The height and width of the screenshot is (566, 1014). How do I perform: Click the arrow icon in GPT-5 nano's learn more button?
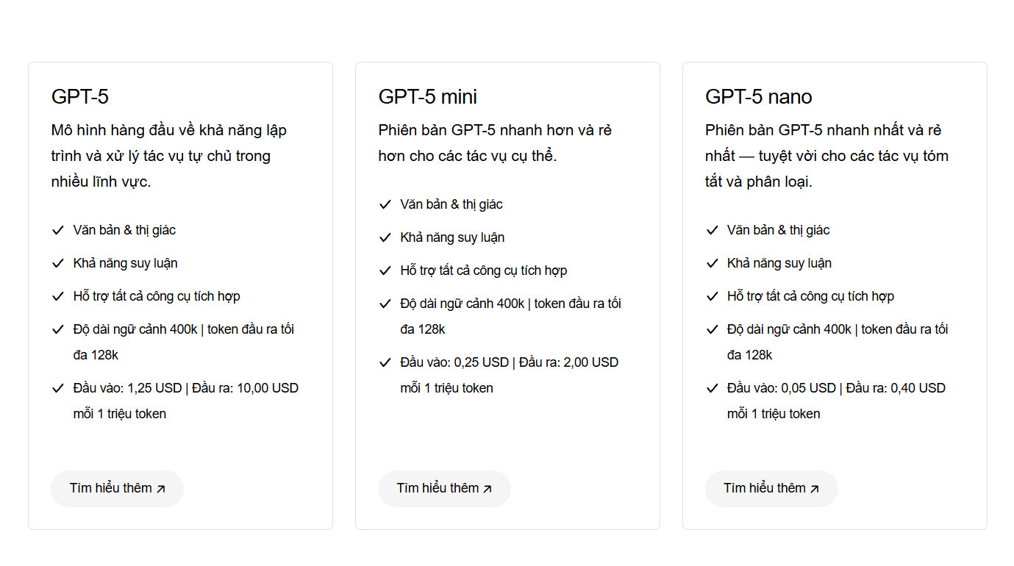(x=814, y=489)
